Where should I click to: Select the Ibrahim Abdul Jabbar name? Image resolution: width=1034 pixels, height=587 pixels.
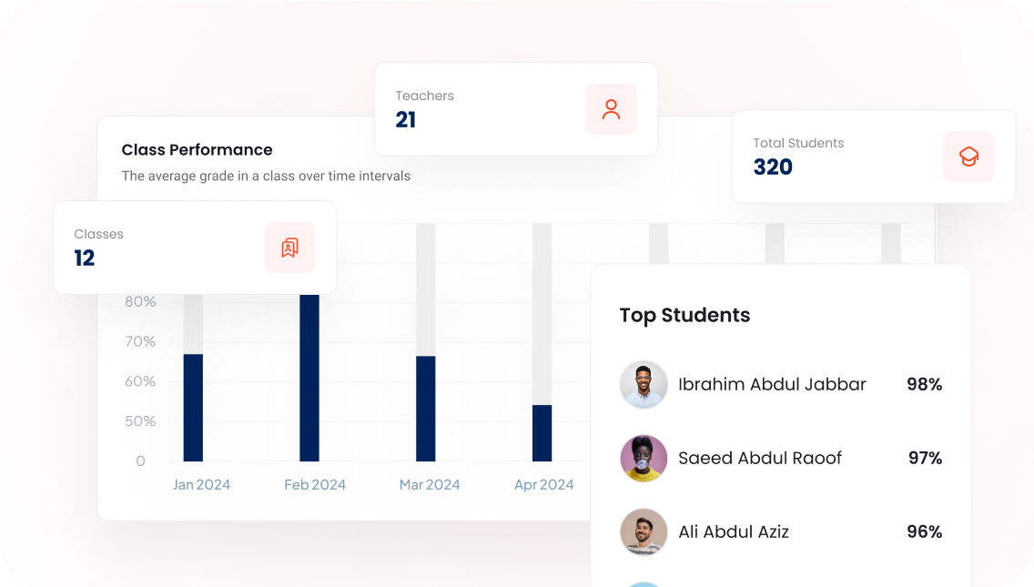772,384
